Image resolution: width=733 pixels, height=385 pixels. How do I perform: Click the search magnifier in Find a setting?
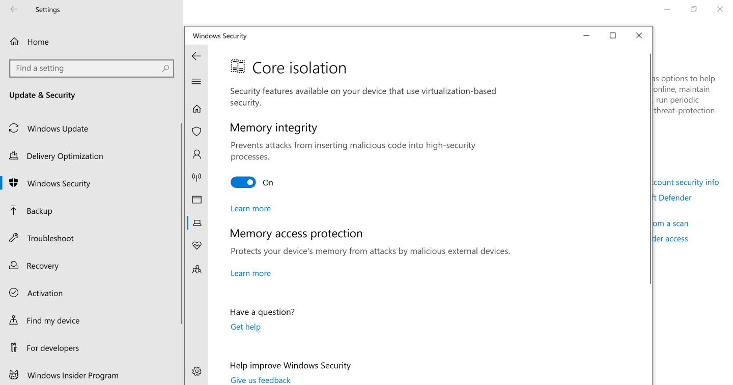point(165,68)
